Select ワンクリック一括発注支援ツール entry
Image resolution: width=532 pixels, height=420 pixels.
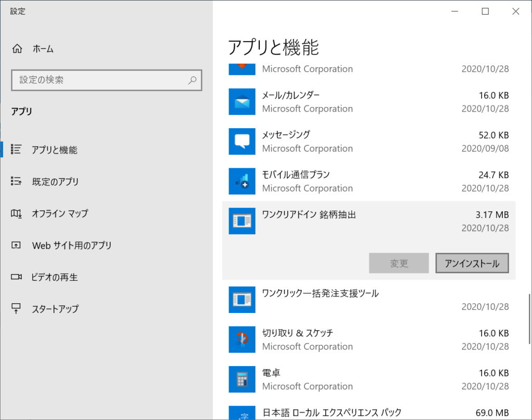(x=369, y=300)
